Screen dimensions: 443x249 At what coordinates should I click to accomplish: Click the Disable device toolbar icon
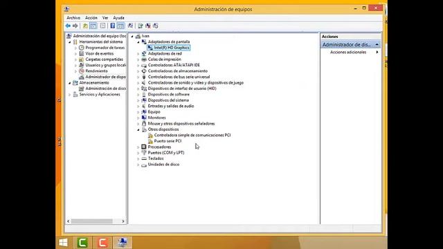pos(155,26)
